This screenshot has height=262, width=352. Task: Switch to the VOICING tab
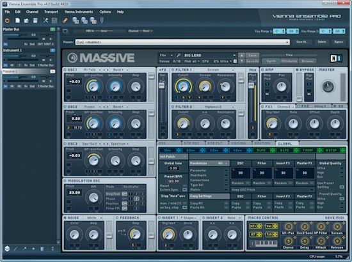[239, 143]
